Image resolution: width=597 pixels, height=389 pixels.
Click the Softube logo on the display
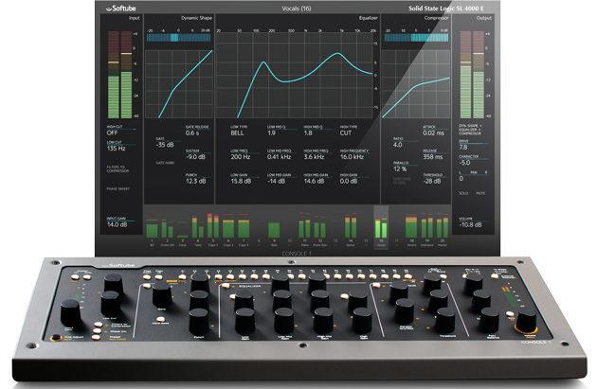point(120,9)
